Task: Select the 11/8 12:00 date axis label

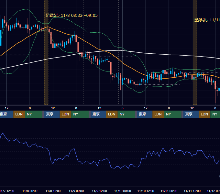Action: 53,191
